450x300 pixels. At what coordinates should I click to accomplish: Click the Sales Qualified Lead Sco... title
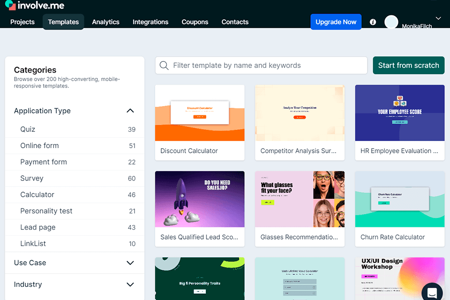tap(199, 237)
